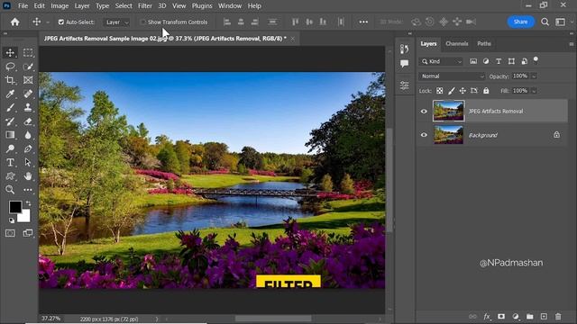Select the Hand tool

tap(28, 176)
